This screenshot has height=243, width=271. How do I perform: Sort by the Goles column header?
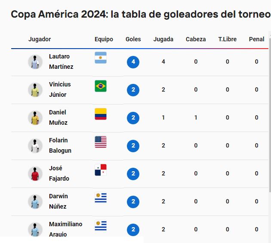click(133, 39)
